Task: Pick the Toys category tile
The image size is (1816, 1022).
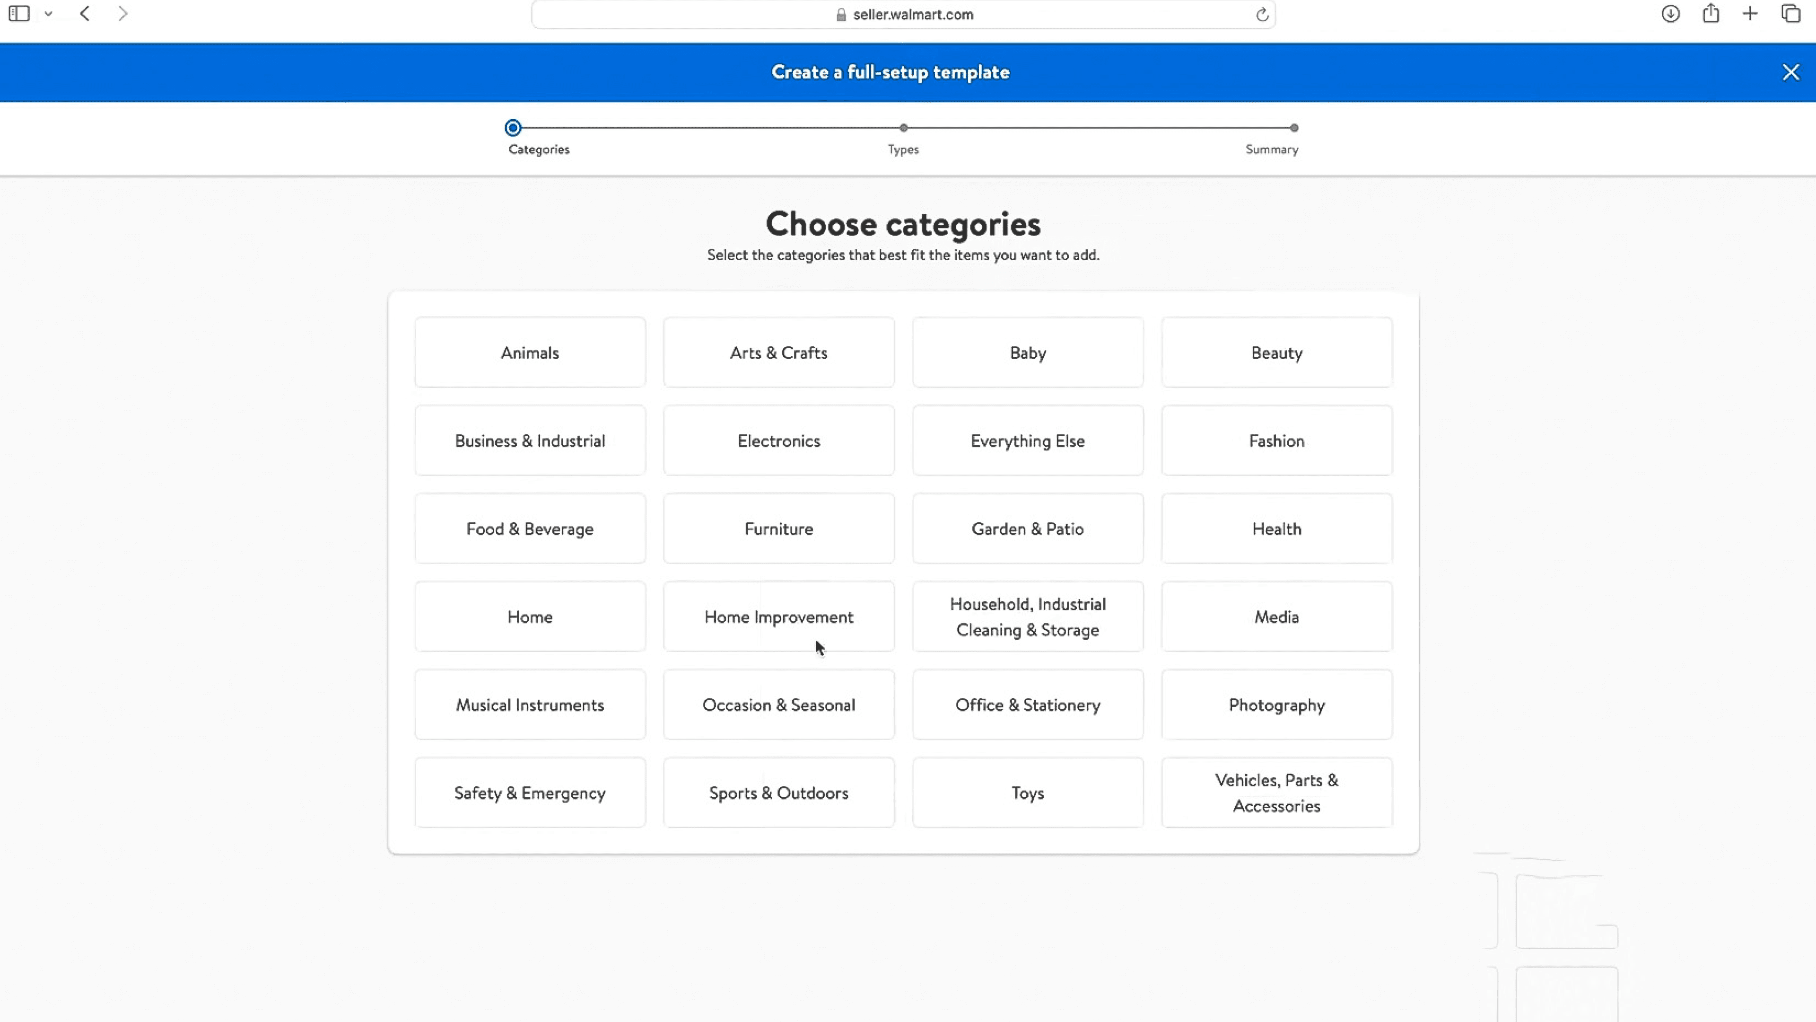Action: pos(1027,793)
